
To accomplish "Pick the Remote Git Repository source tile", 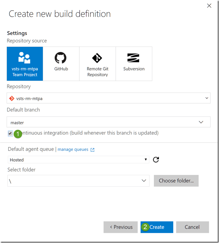I will coord(98,64).
